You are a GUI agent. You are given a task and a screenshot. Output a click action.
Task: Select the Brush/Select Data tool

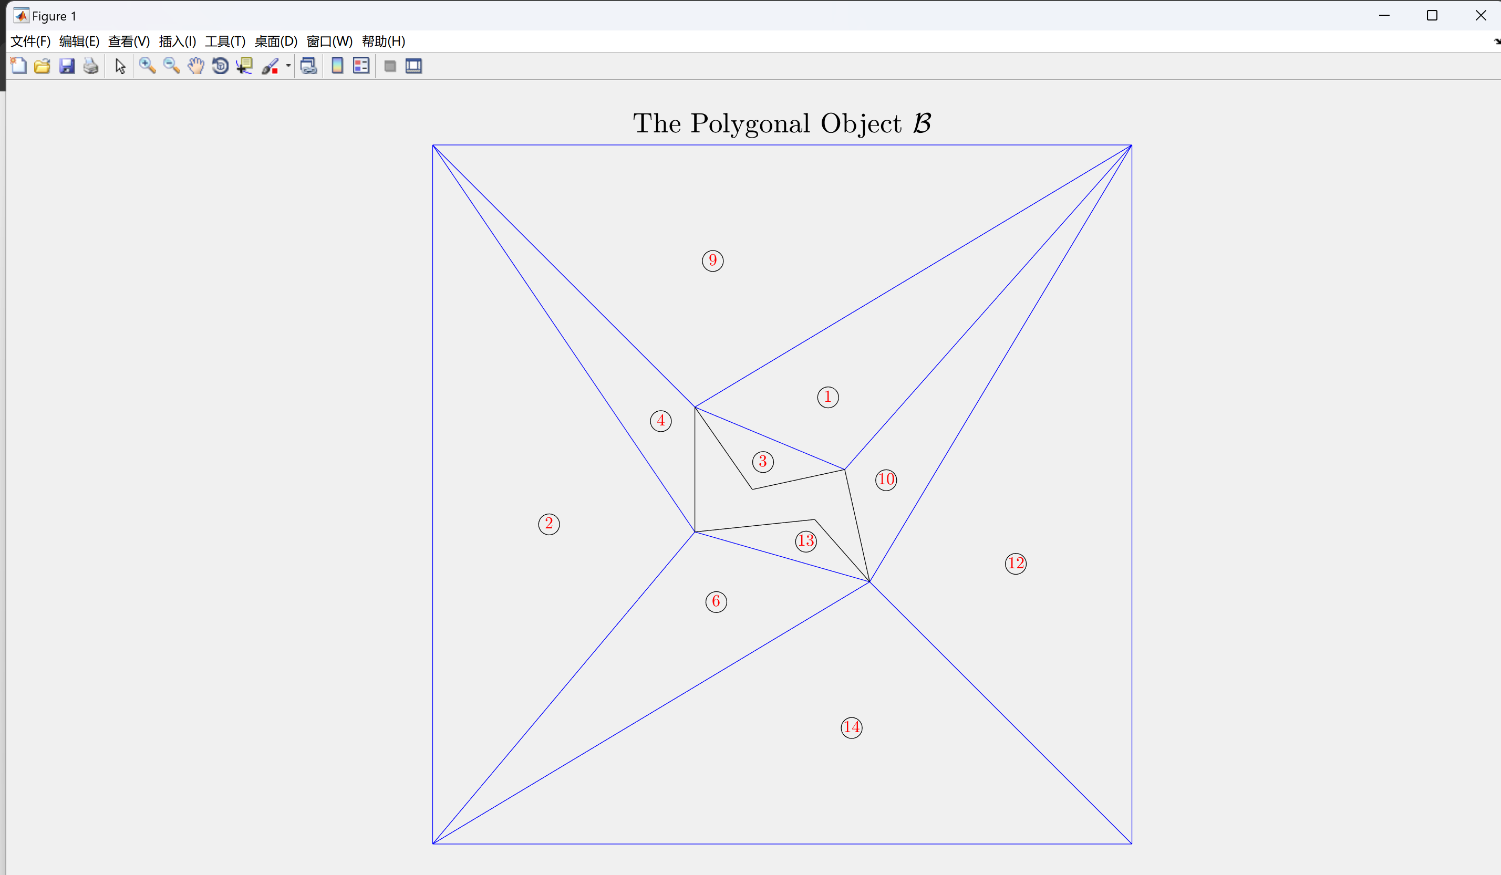tap(270, 66)
